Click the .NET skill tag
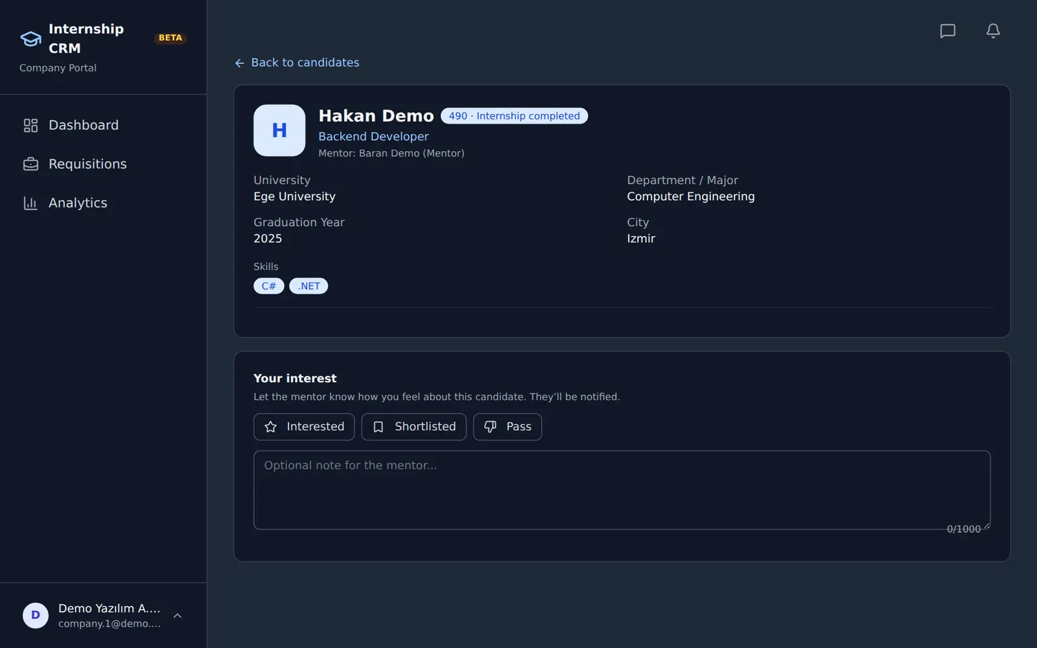 click(x=309, y=286)
